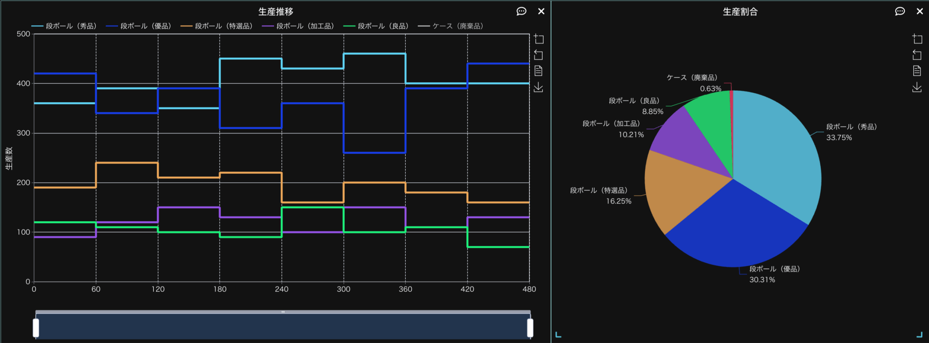Click zoom reset icon in 生産割合 panel

point(917,55)
